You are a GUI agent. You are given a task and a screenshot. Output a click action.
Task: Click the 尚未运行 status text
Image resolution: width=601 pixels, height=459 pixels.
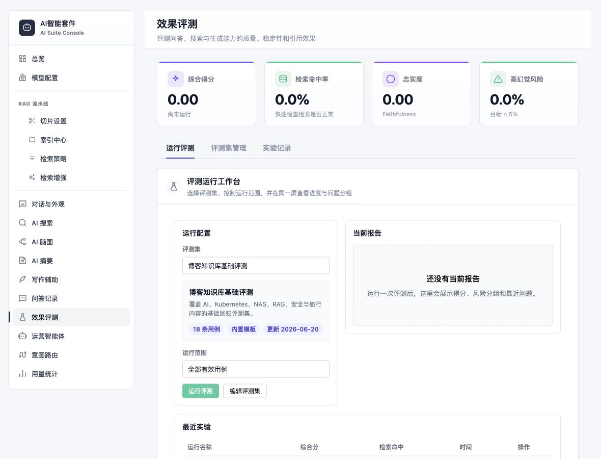click(179, 114)
